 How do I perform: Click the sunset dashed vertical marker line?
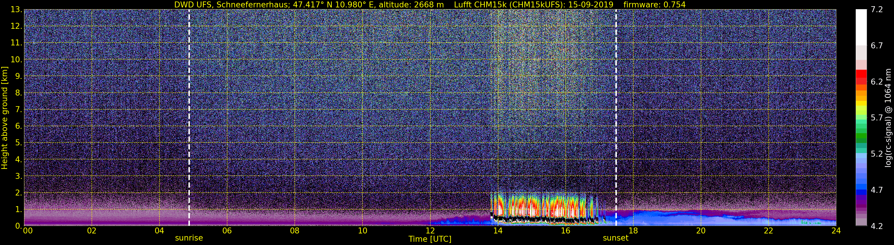[x=616, y=118]
